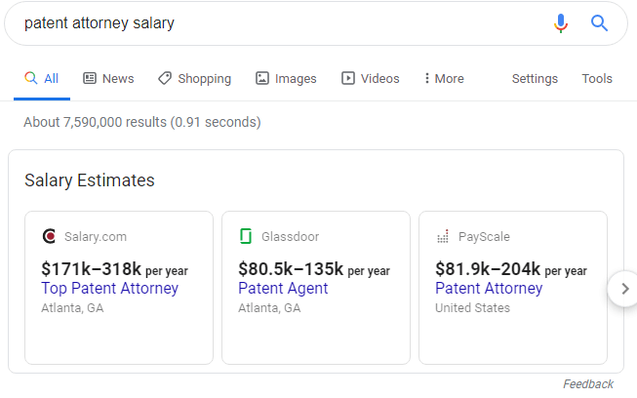Click the PayScale logo icon
Screen dimensions: 637x398
coord(443,236)
